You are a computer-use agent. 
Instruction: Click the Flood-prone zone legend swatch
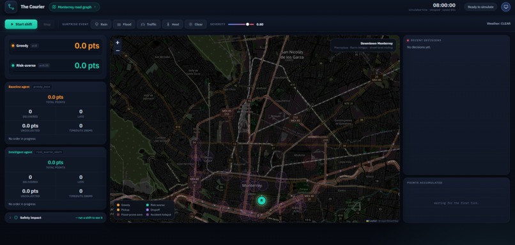pyautogui.click(x=118, y=214)
